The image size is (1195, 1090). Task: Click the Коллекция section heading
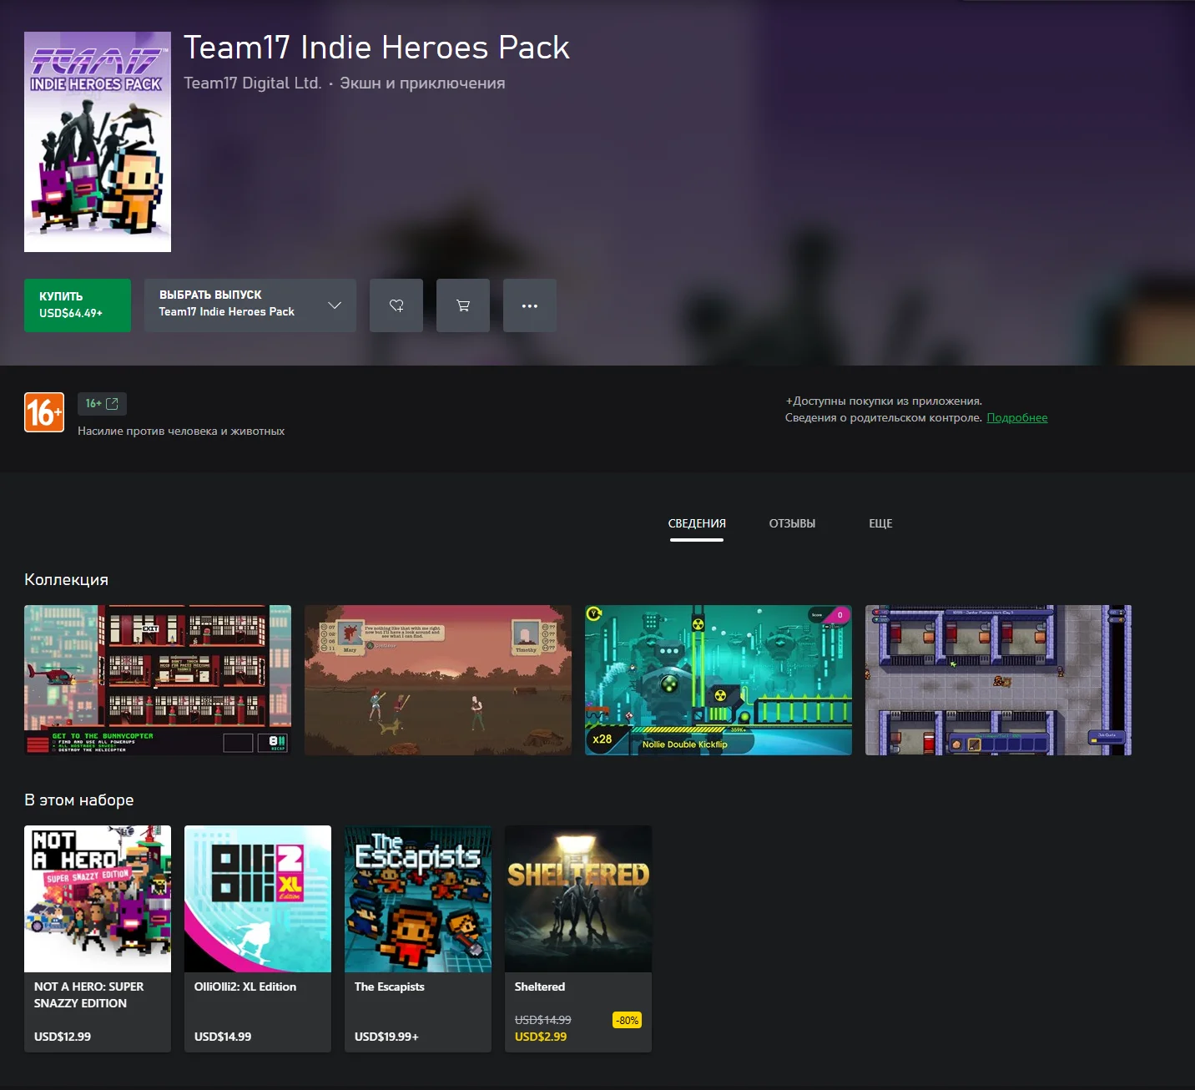coord(66,579)
